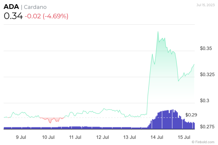Viewport: 218px width, 145px height.
Task: Click the 0.34 current price value
Action: click(x=13, y=16)
